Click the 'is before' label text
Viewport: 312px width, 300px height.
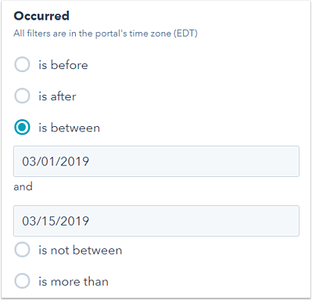pos(63,65)
